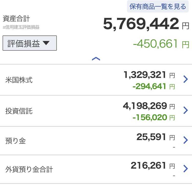Screen dimensions: 192x185
Task: Select the 米国株式 row label
Action: [x=19, y=80]
